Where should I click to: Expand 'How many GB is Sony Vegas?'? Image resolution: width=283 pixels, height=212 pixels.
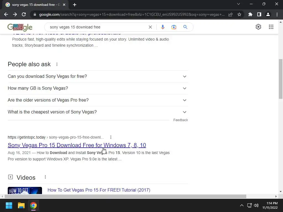click(98, 88)
